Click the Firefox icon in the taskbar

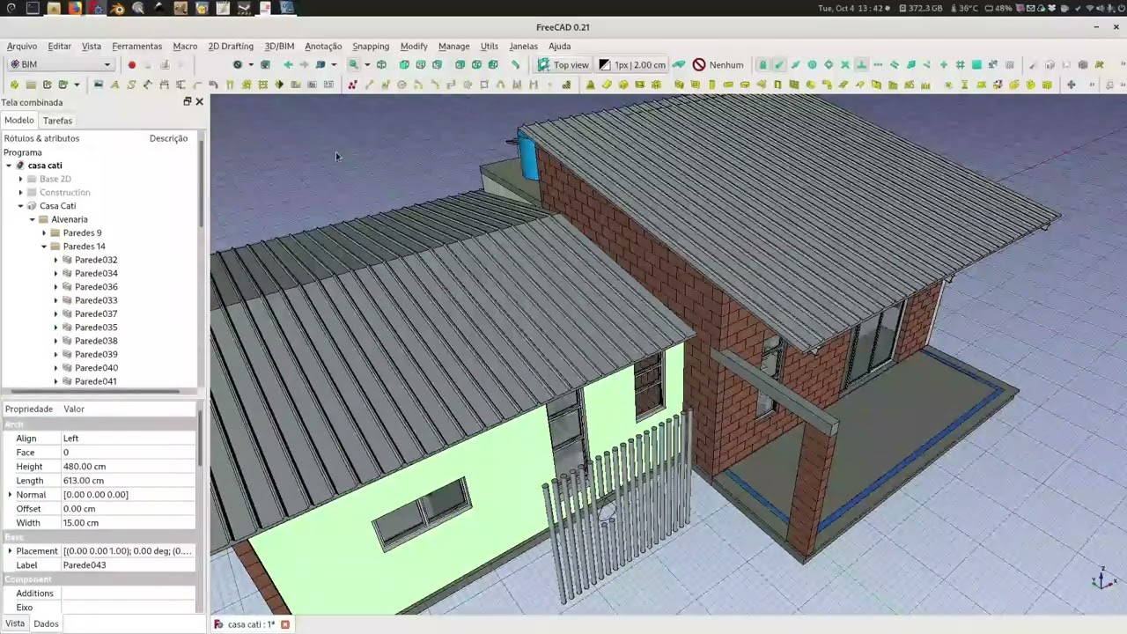coord(75,8)
